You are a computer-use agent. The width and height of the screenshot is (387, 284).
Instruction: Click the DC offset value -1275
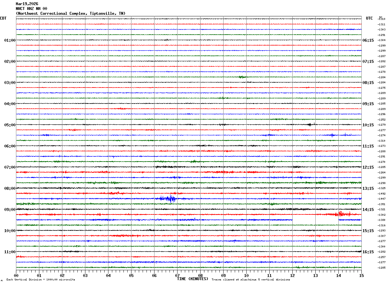(x=382, y=88)
